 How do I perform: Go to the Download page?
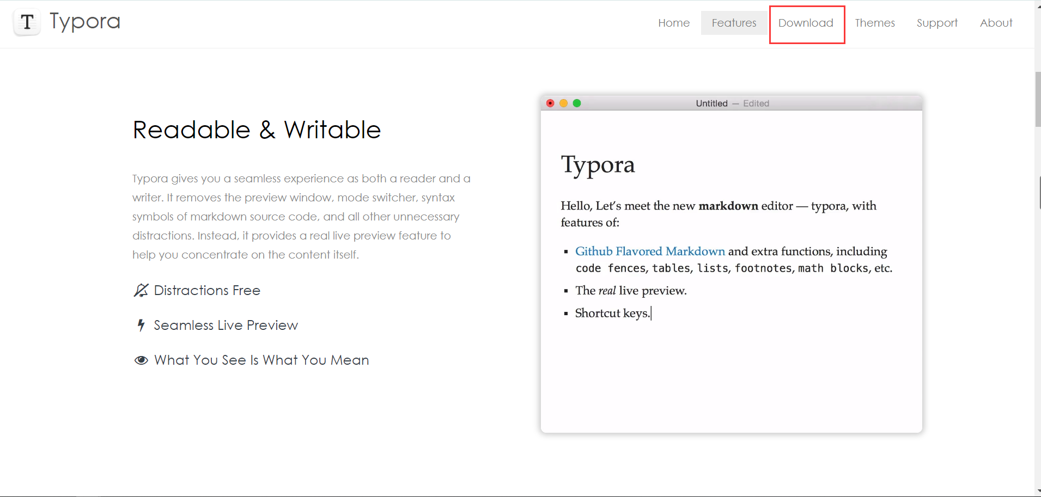[x=806, y=23]
